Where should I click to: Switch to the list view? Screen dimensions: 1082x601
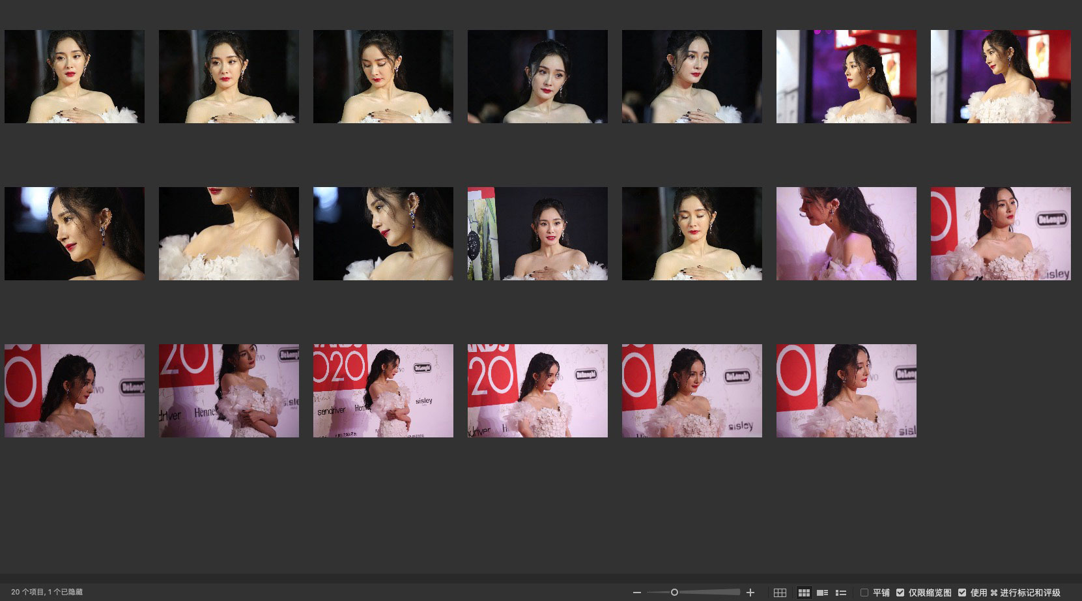click(841, 593)
